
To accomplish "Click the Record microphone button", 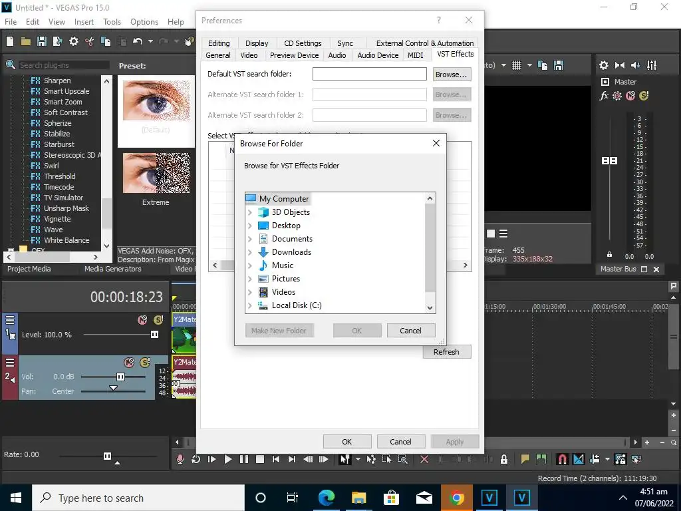I will pyautogui.click(x=180, y=459).
